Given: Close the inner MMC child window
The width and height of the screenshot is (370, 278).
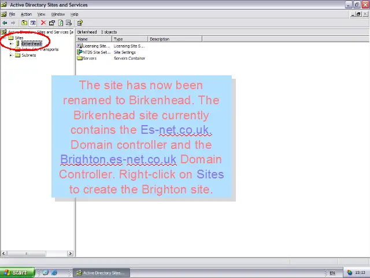Looking at the screenshot, I should pos(365,14).
